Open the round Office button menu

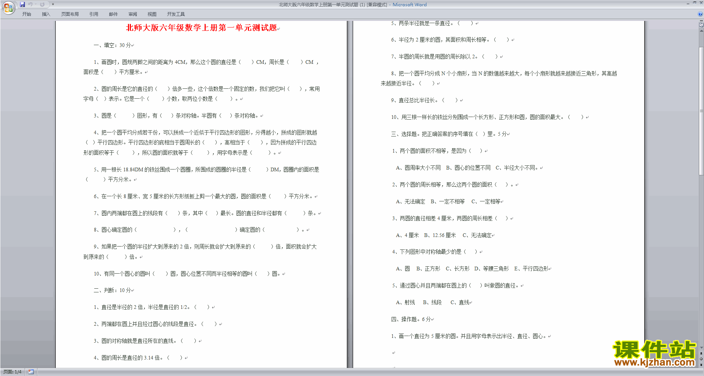(x=8, y=8)
